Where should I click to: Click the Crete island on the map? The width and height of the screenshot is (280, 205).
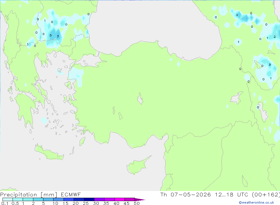(x=49, y=152)
